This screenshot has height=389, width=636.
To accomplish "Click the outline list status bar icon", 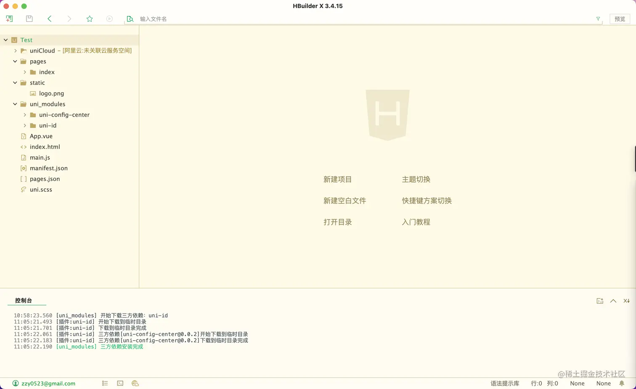I will [105, 384].
